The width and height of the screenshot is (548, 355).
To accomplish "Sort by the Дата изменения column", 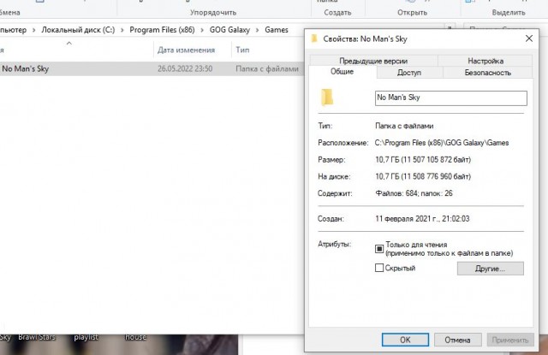I will (x=187, y=50).
